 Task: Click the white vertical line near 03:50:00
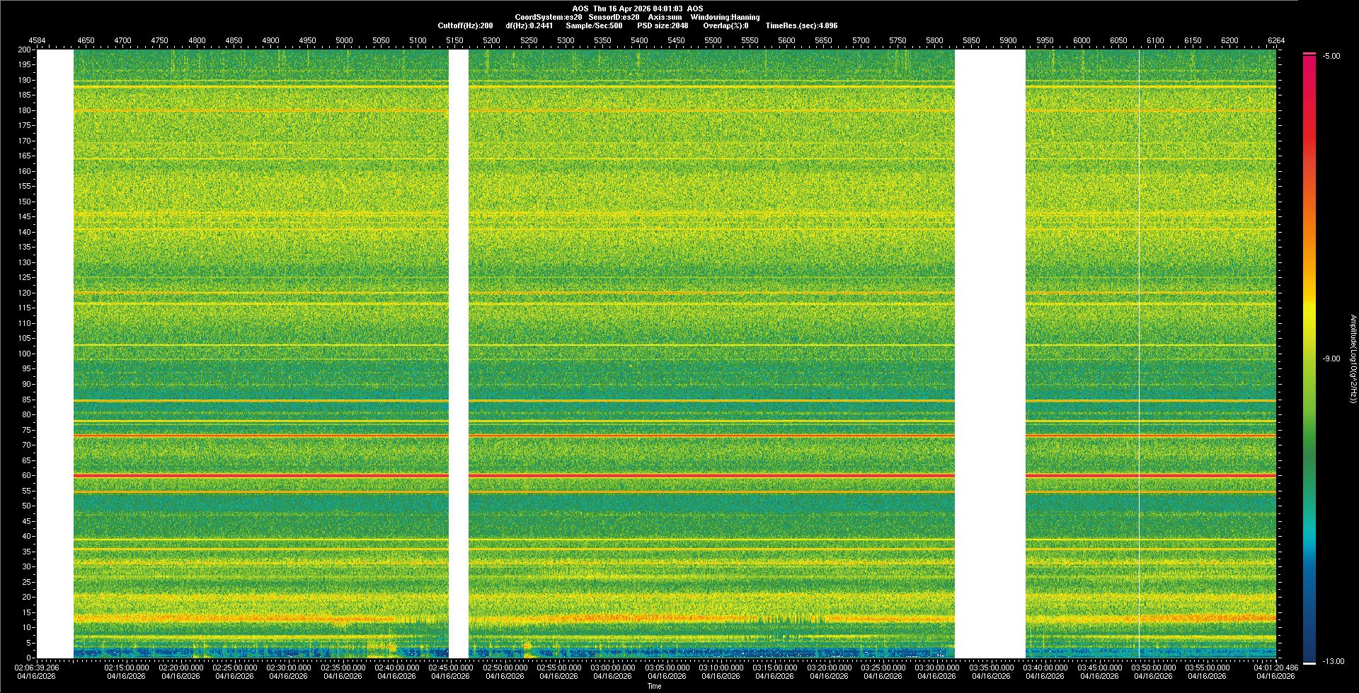[x=1139, y=354]
